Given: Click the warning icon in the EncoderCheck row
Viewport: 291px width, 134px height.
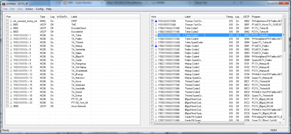Looking at the screenshot, I should [x=11, y=28].
